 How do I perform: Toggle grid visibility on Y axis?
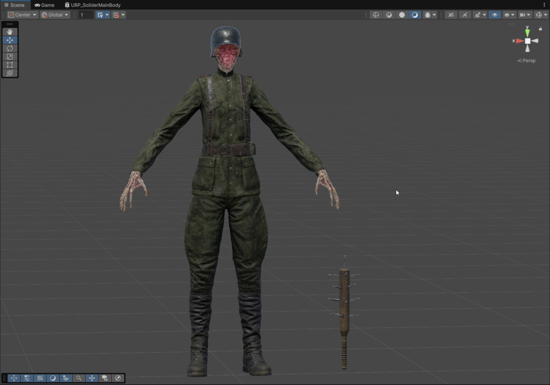[x=100, y=15]
